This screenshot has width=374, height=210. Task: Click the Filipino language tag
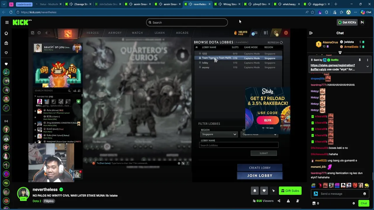(49, 201)
